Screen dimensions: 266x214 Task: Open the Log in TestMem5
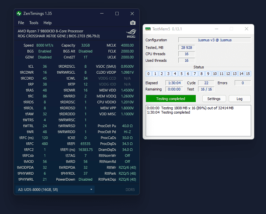[240, 99]
